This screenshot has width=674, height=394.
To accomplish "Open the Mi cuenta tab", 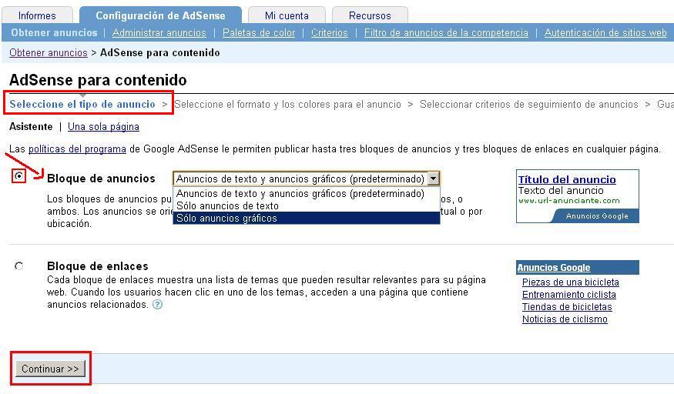I will pyautogui.click(x=287, y=15).
